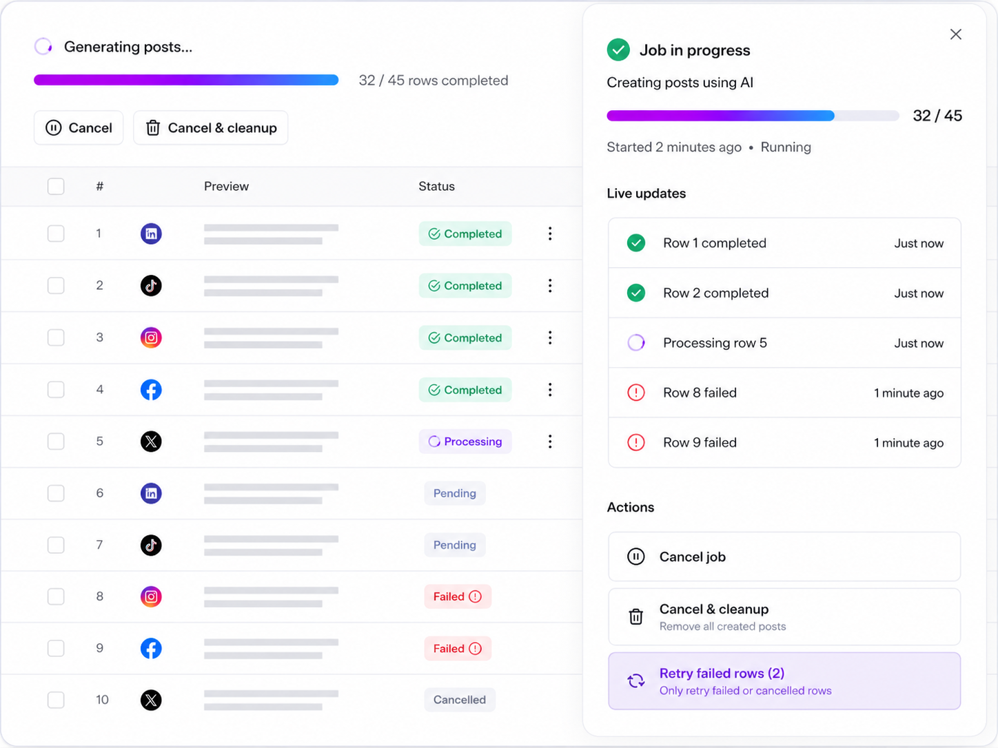Choose Cancel & cleanup, Remove all created posts
The width and height of the screenshot is (998, 748).
[x=784, y=616]
